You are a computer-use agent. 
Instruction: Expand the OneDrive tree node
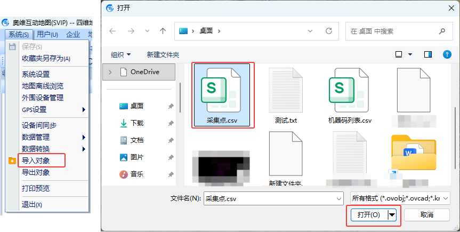[110, 72]
